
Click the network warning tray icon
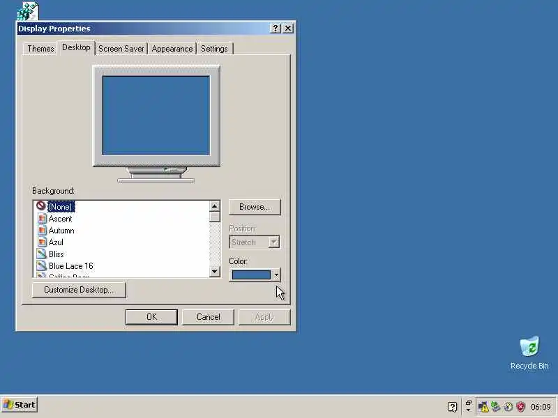(483, 406)
